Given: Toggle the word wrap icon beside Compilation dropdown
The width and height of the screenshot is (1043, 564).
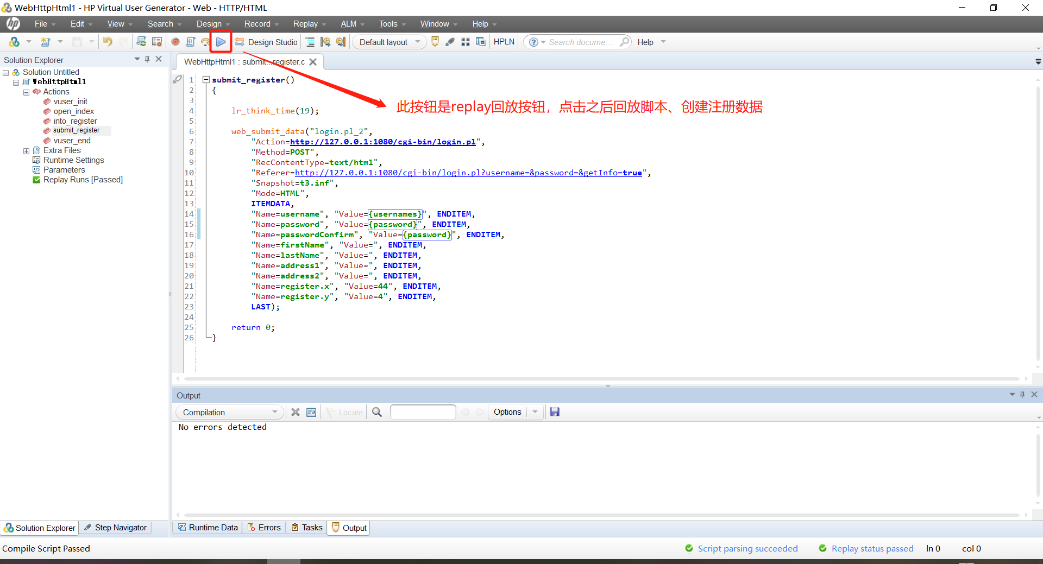Looking at the screenshot, I should [x=311, y=412].
